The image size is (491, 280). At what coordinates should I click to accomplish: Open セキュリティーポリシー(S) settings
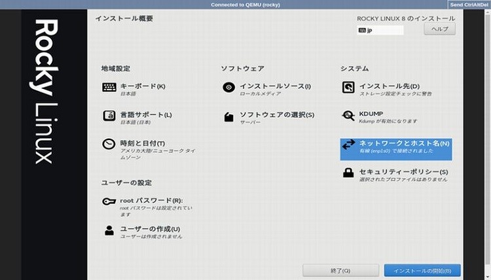click(x=404, y=172)
